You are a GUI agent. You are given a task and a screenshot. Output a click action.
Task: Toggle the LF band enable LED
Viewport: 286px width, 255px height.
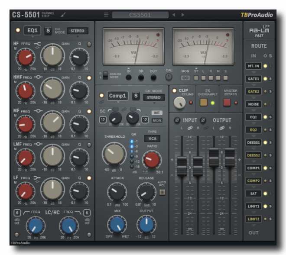[89, 178]
